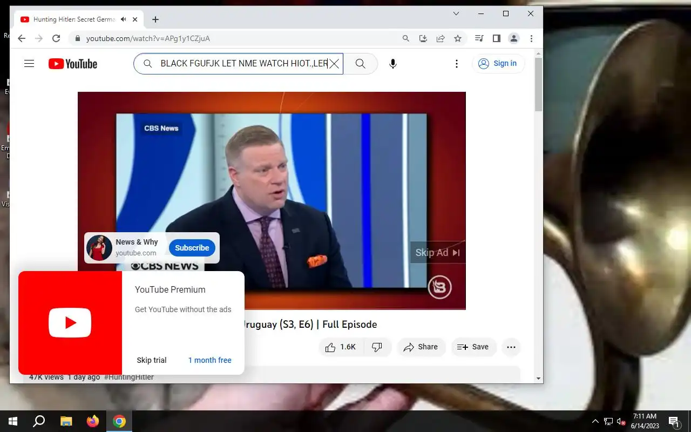Go back in the browser
This screenshot has height=432, width=691.
(x=22, y=38)
